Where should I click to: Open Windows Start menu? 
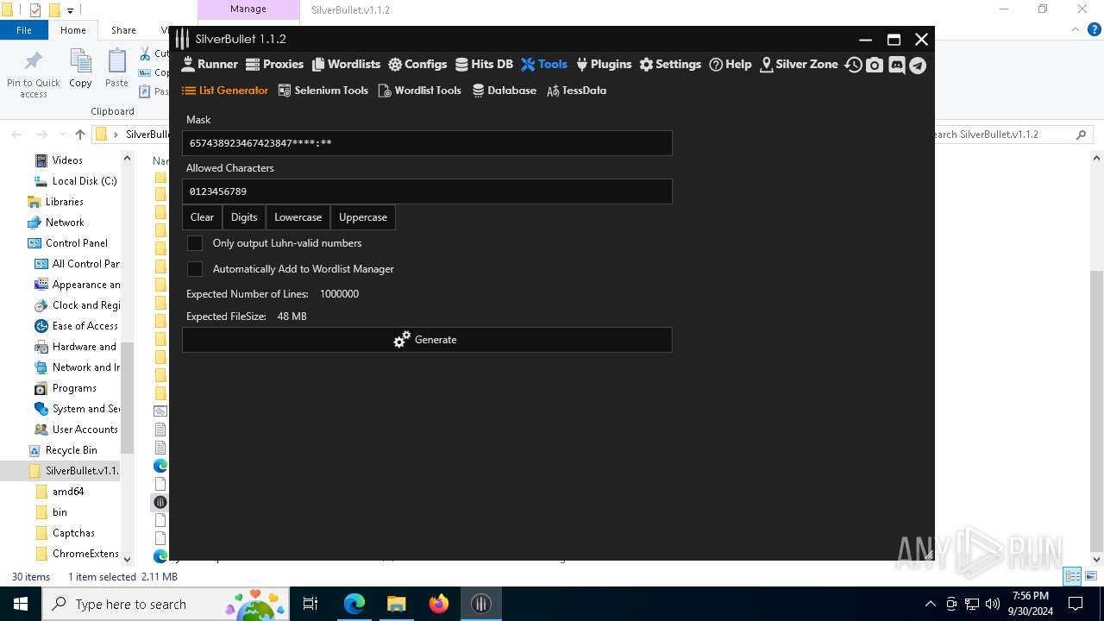click(21, 604)
